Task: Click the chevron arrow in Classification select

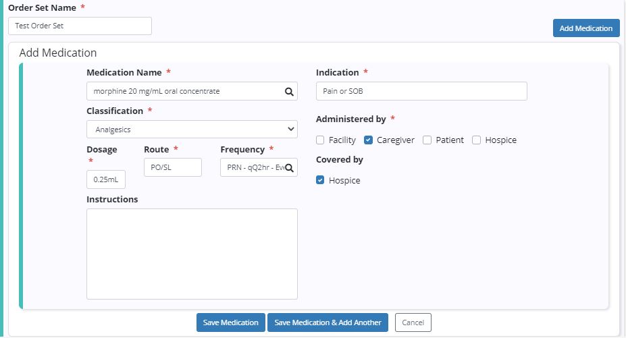Action: pyautogui.click(x=290, y=130)
